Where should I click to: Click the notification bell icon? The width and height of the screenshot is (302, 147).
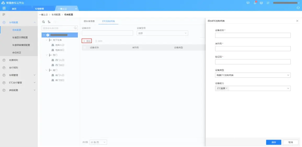click(255, 3)
